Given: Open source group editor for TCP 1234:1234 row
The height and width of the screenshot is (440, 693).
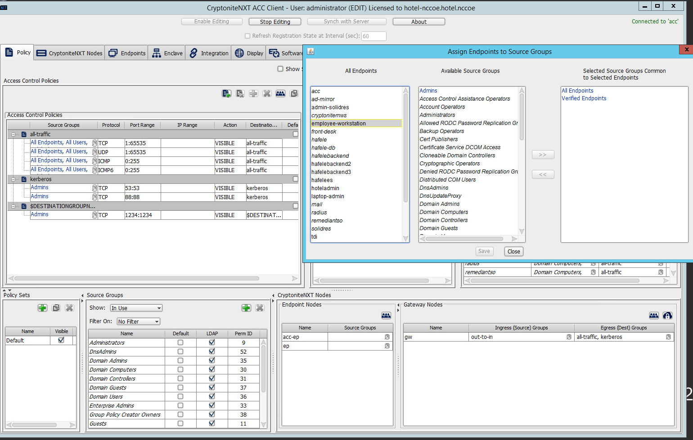Looking at the screenshot, I should tap(94, 215).
